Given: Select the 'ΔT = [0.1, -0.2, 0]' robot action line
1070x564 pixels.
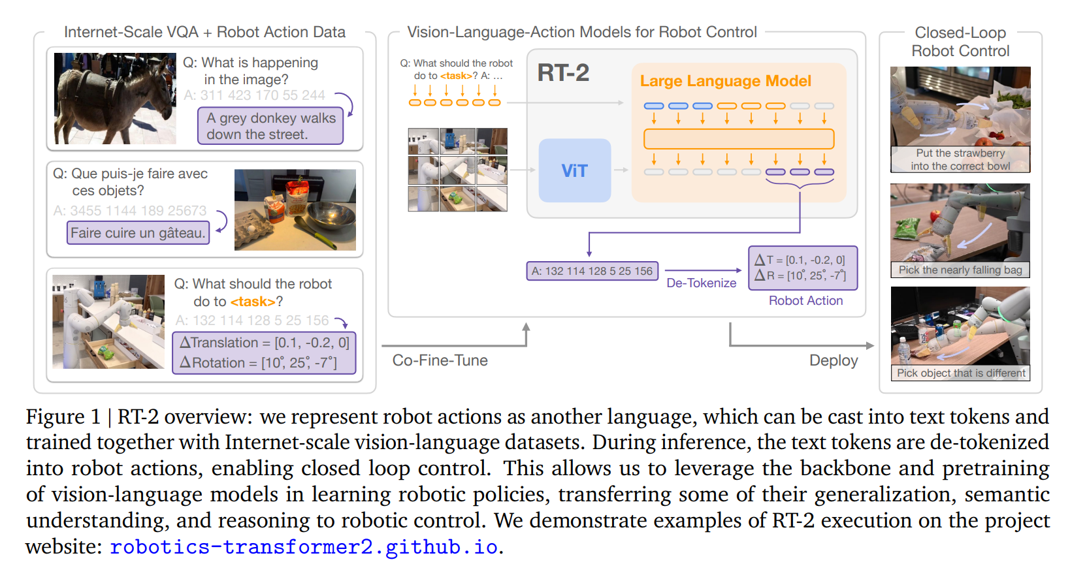Looking at the screenshot, I should (800, 260).
